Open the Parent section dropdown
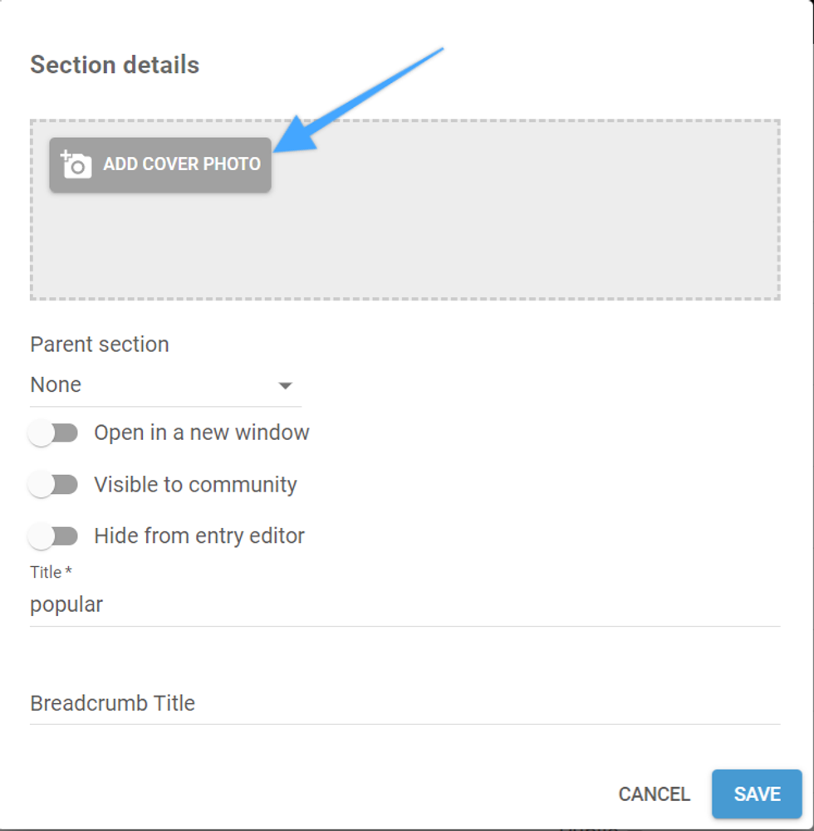814x831 pixels. click(x=165, y=384)
